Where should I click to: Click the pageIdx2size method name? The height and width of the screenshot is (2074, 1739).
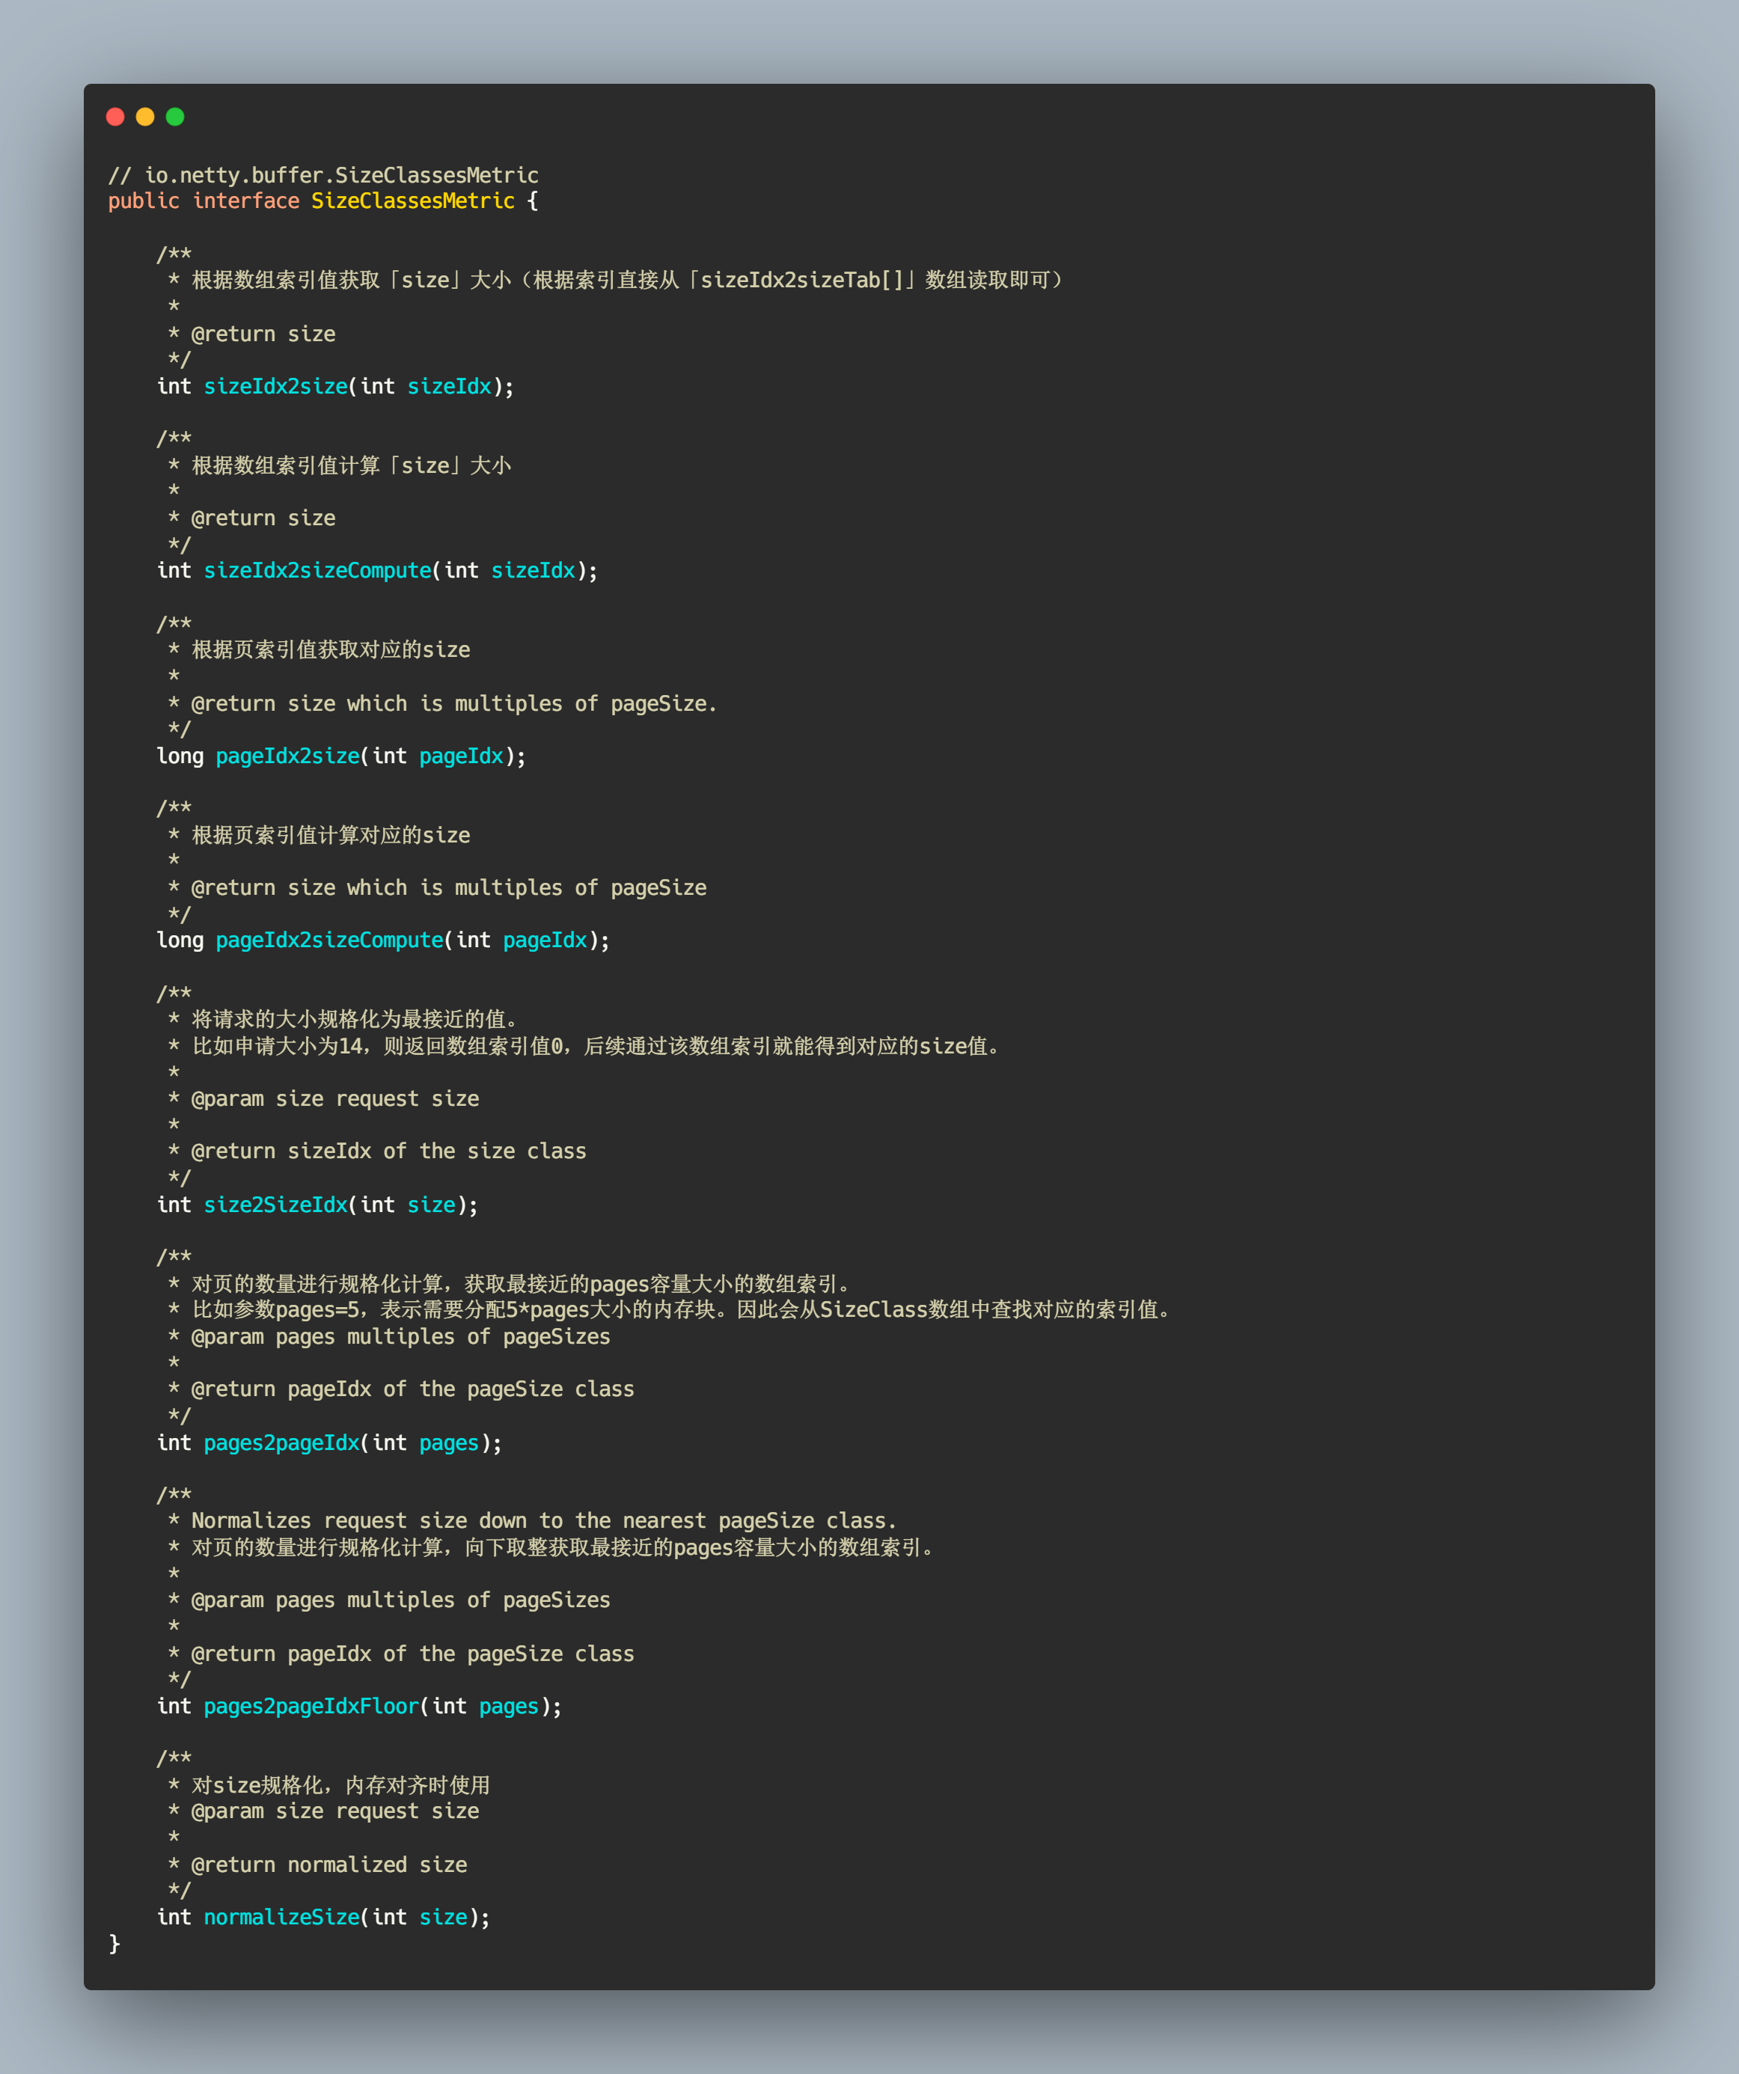tap(287, 756)
